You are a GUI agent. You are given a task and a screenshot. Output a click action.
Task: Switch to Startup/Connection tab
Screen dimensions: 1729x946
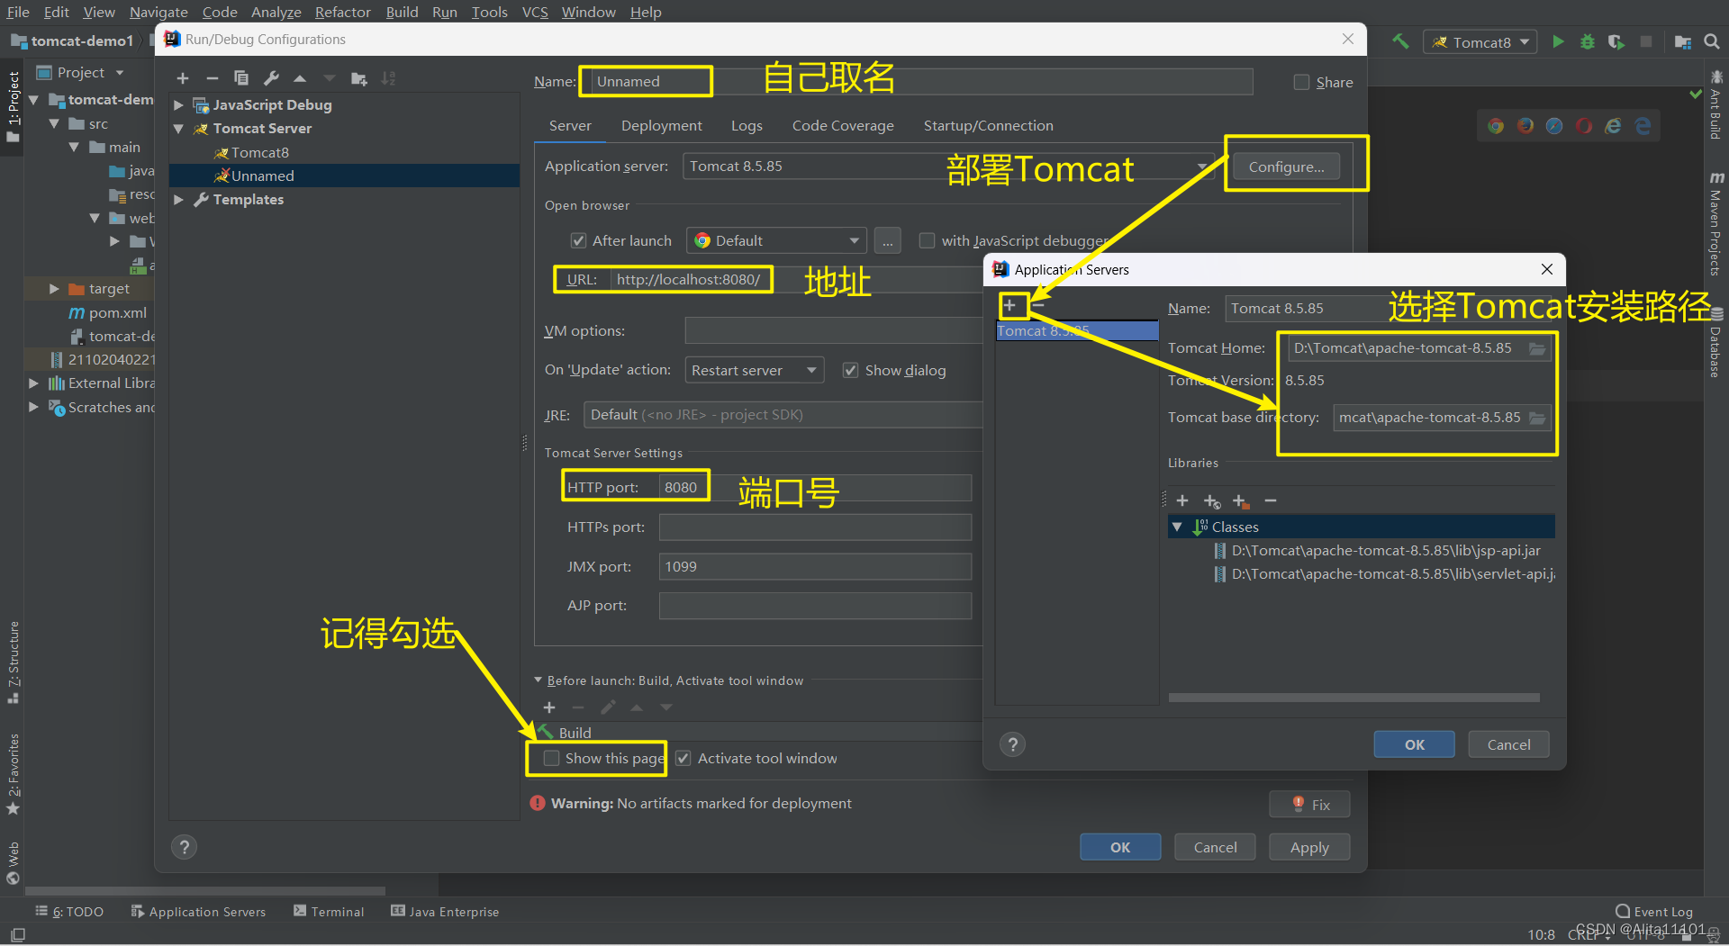pos(988,126)
